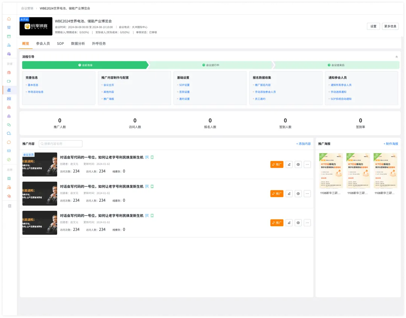Click 推广 button in the 会议主页 row
Screen dimensions: 406x318
[x=277, y=164]
